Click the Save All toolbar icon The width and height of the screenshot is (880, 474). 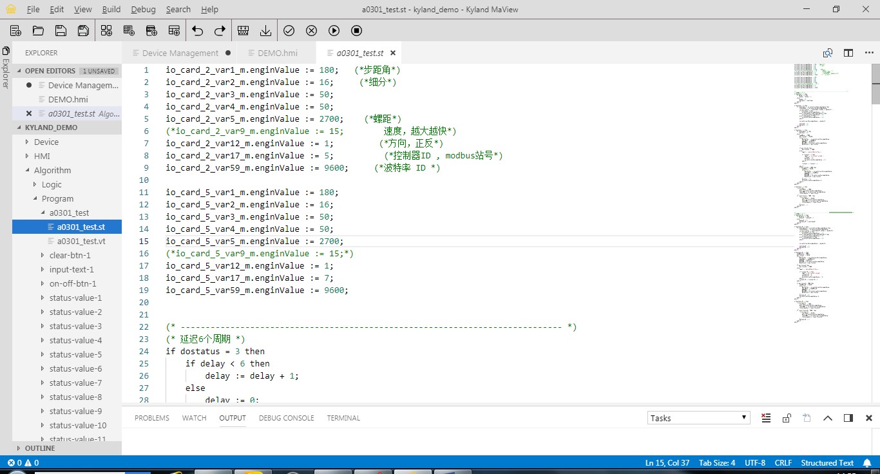coord(83,30)
